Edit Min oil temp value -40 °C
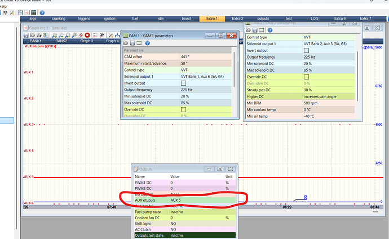Viewport: 389px width, 239px height. (x=329, y=116)
